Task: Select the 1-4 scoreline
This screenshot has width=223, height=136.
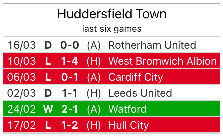Action: 69,61
